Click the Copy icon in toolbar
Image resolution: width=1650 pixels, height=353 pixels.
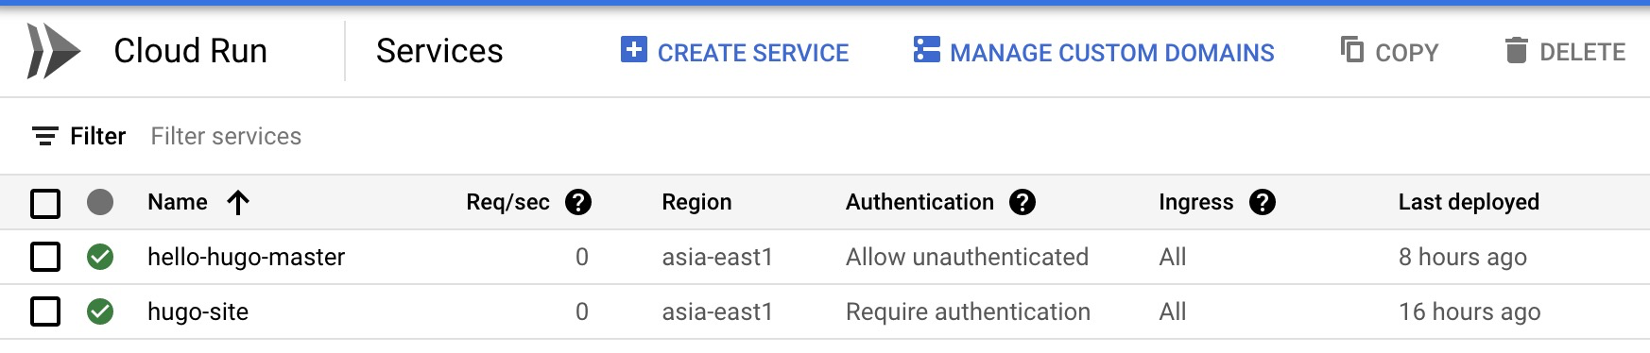(1352, 49)
